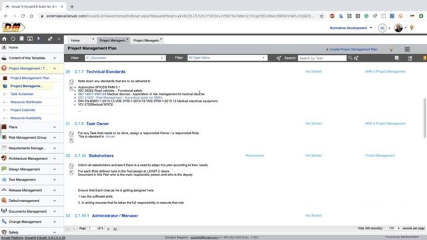Click the note icon below Task Owner edit icon

click(x=71, y=141)
